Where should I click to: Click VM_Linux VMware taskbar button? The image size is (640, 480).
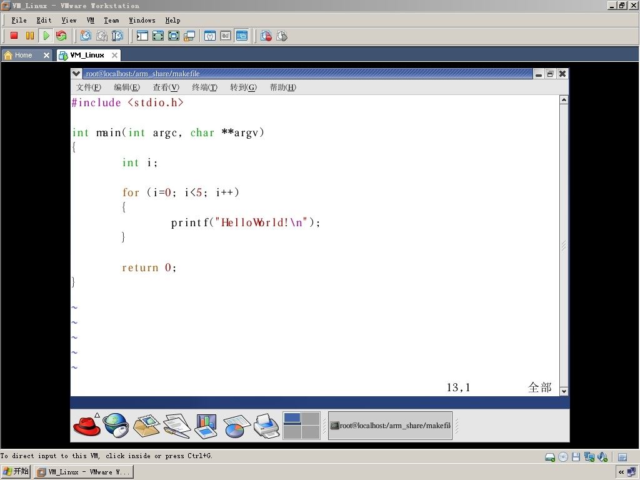[84, 472]
